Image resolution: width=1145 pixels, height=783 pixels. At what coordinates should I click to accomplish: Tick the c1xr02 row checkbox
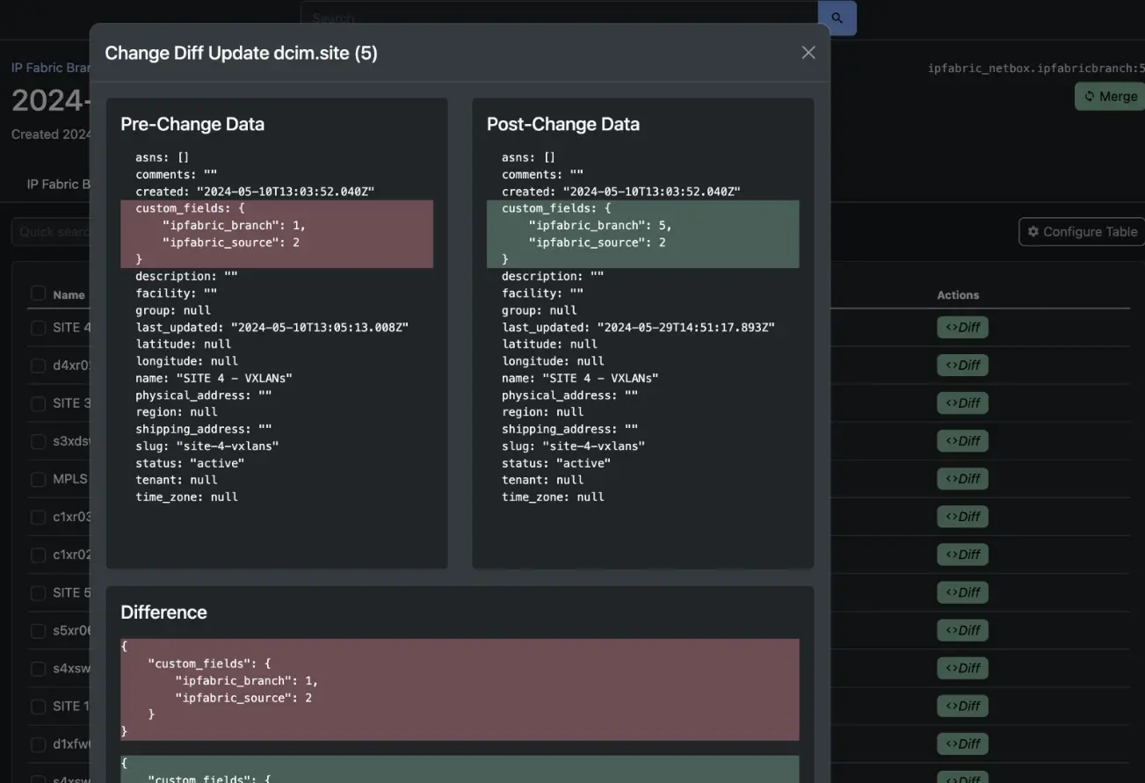(38, 555)
